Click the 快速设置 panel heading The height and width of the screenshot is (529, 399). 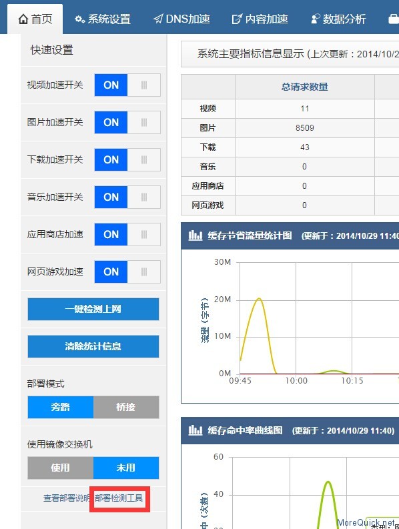tap(52, 50)
